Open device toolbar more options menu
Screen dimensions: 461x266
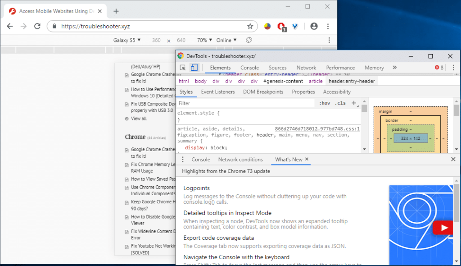[x=329, y=40]
